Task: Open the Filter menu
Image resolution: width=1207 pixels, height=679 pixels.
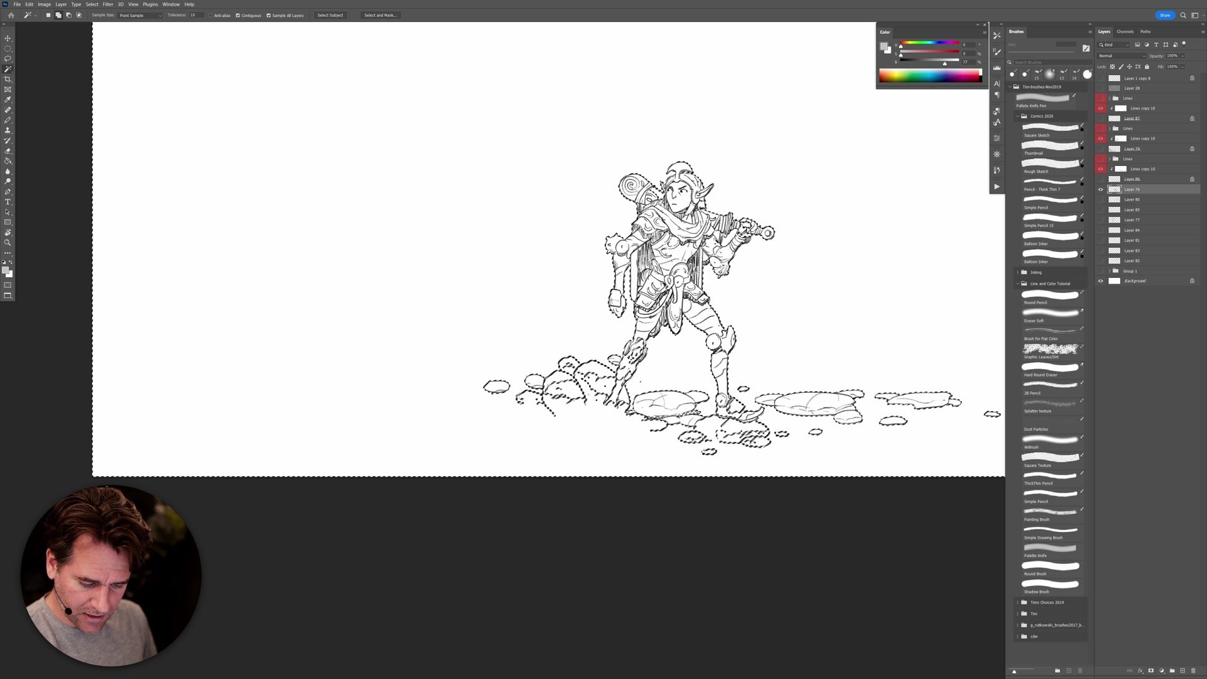Action: 107,4
